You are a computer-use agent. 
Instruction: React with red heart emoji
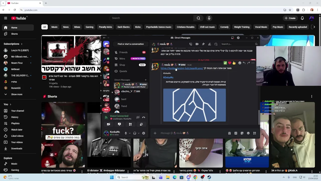tap(229, 63)
